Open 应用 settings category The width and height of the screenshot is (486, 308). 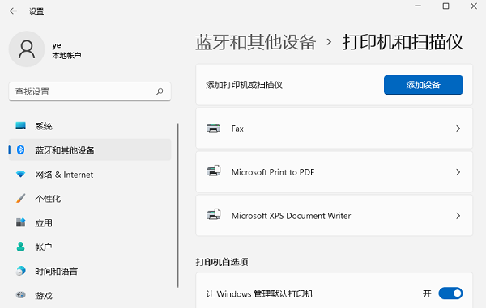click(x=90, y=222)
